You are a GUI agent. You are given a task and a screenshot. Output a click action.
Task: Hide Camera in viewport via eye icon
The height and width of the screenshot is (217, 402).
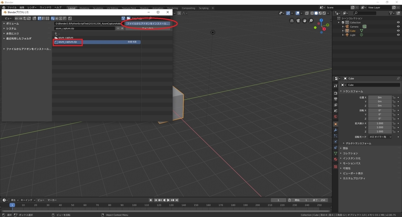(398, 26)
